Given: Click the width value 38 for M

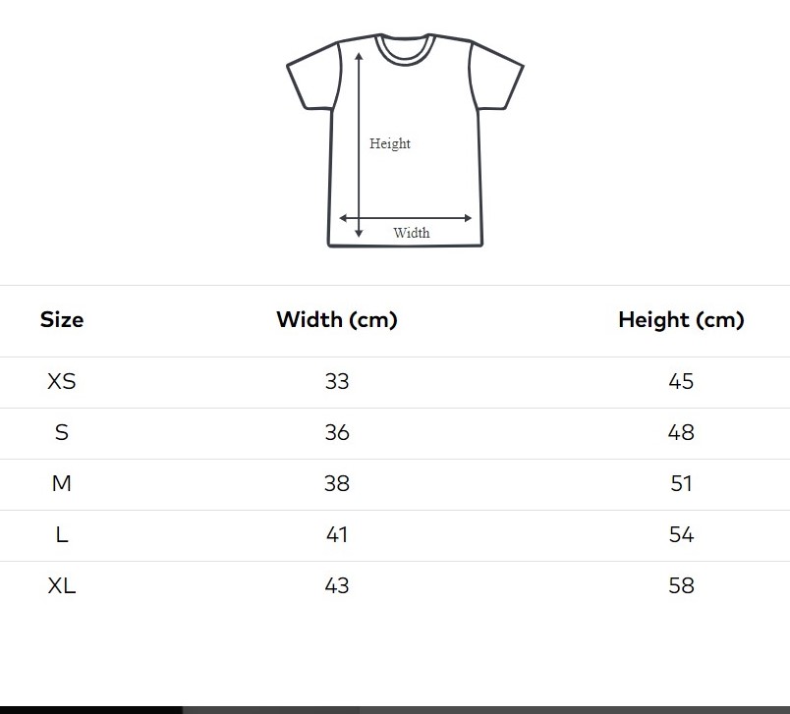Looking at the screenshot, I should click(x=337, y=483).
